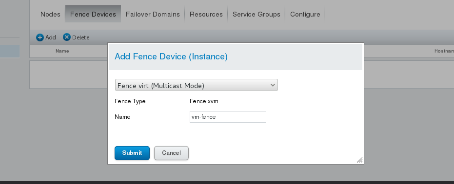454x184 pixels.
Task: Open the Fence virt (Multicast Mode) dropdown
Action: 197,85
